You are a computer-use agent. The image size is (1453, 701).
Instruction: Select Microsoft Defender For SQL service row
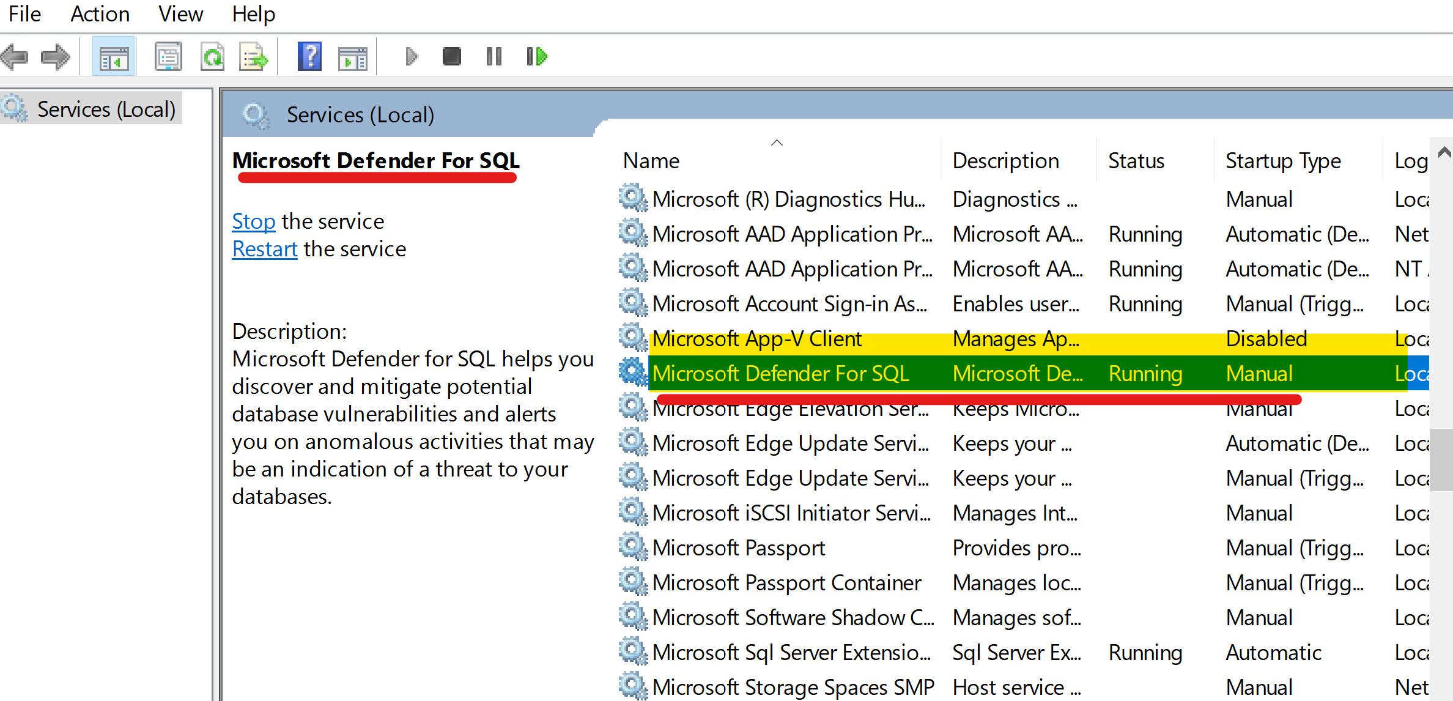(x=1022, y=373)
